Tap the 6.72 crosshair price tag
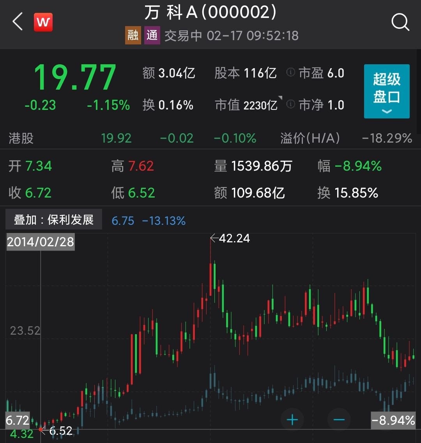Image resolution: width=421 pixels, height=443 pixels. click(x=18, y=420)
